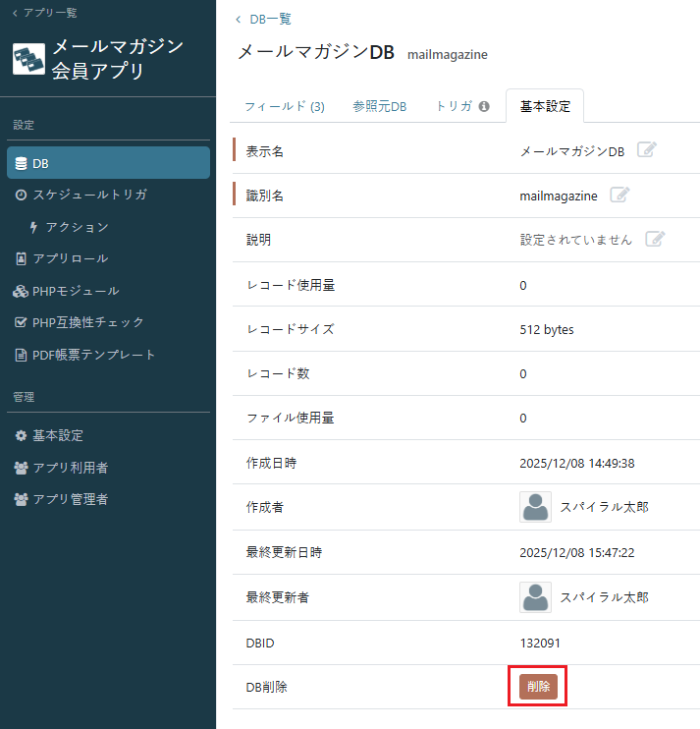Image resolution: width=700 pixels, height=729 pixels.
Task: Switch to the フィールド (3) tab
Action: [x=284, y=106]
